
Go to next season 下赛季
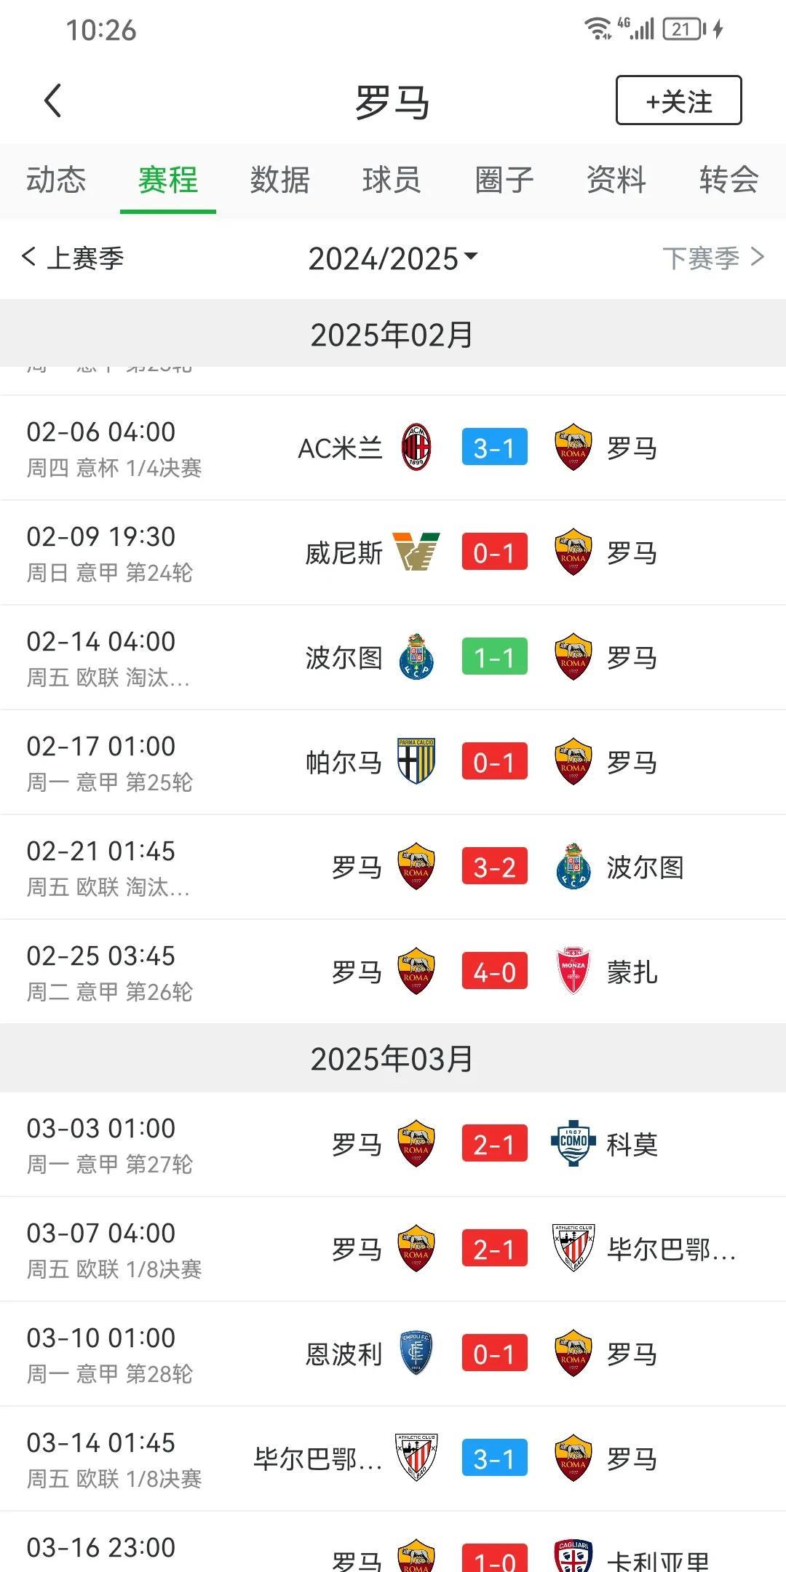click(x=713, y=258)
